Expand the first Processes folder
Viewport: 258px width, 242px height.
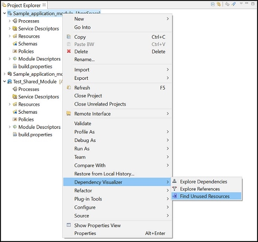tap(10, 21)
